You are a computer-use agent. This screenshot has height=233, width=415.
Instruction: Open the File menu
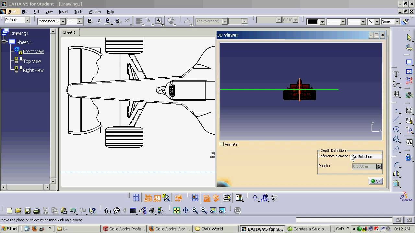click(x=25, y=12)
